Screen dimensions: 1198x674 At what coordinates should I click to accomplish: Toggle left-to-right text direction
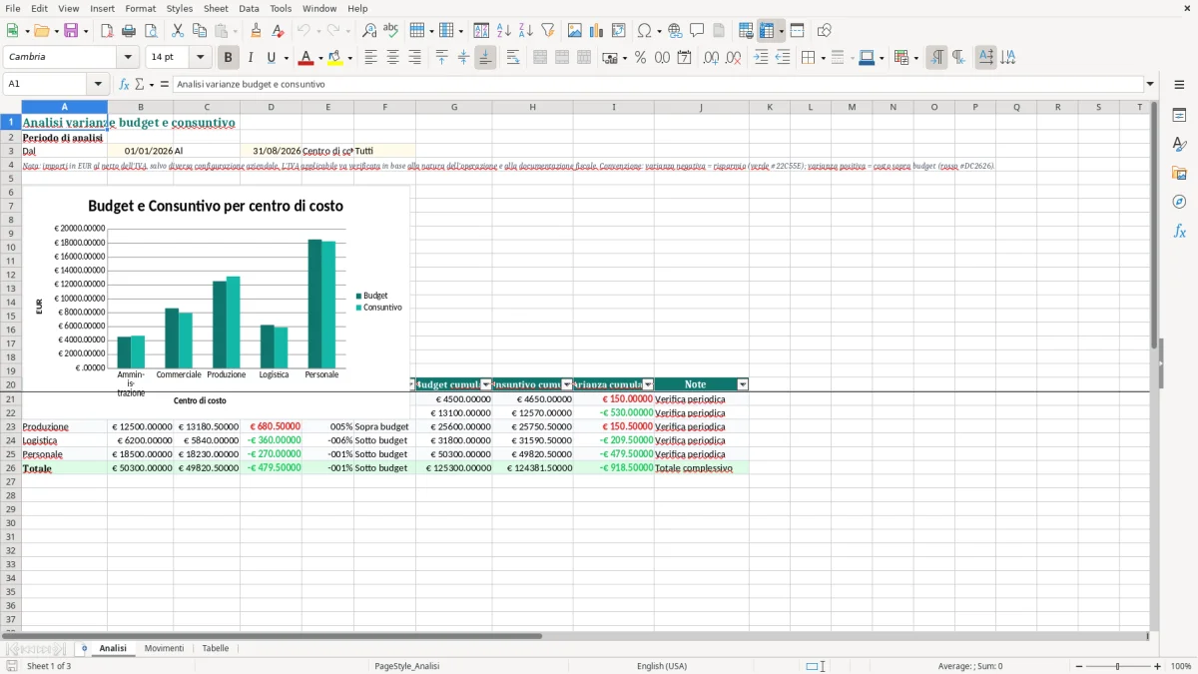pyautogui.click(x=936, y=58)
